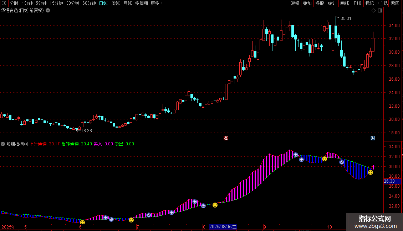
Task: Select the 30分钟 period
Action: [73, 3]
